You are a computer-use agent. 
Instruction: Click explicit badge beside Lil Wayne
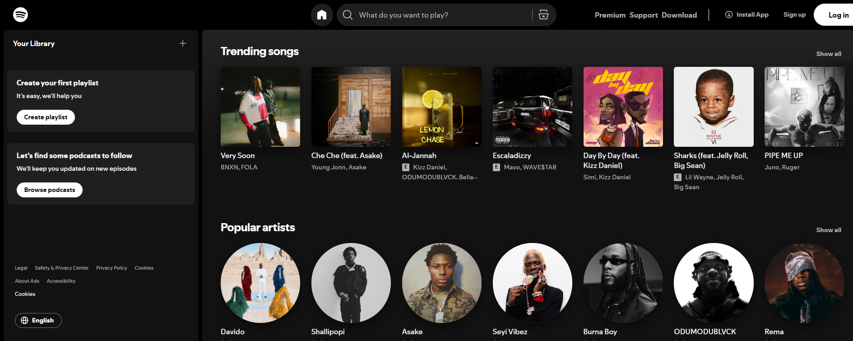[677, 177]
